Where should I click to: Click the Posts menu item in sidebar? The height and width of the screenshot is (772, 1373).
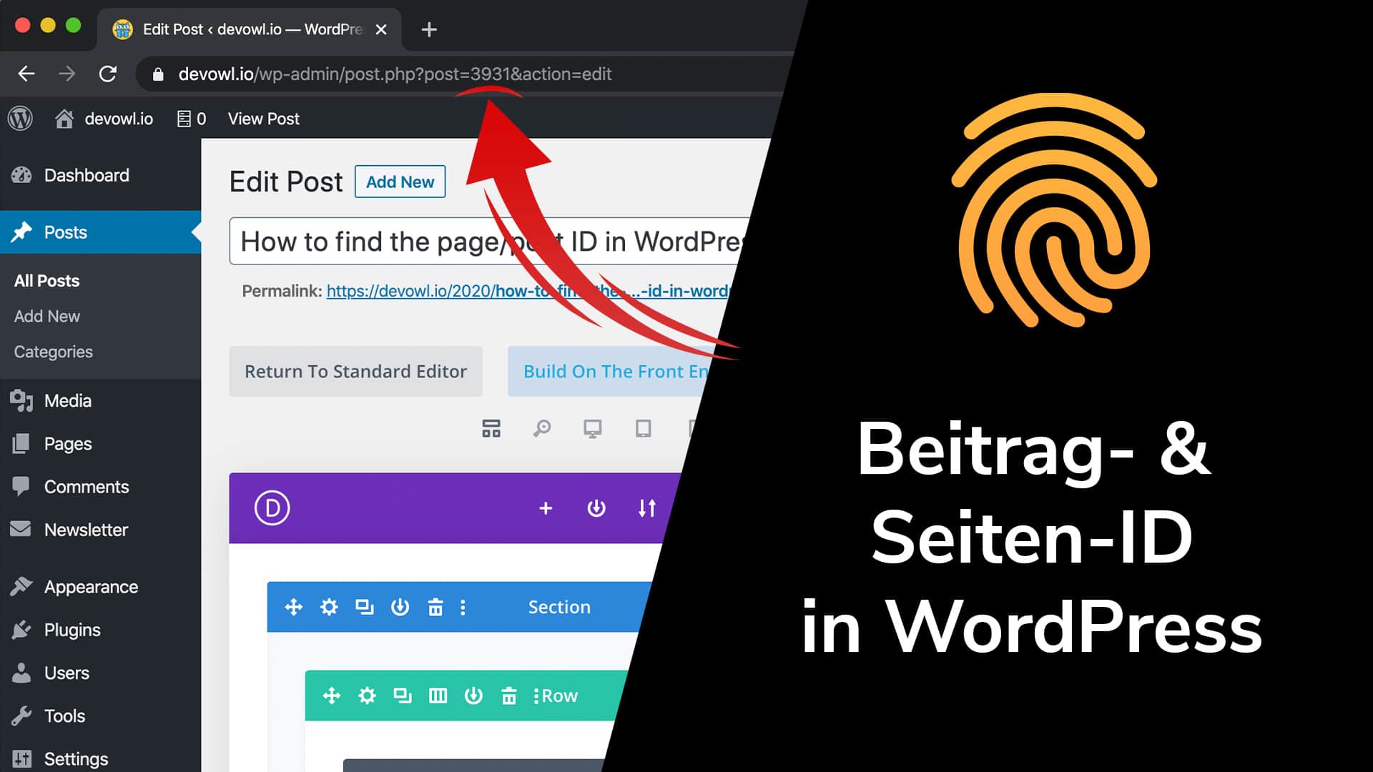pos(65,232)
